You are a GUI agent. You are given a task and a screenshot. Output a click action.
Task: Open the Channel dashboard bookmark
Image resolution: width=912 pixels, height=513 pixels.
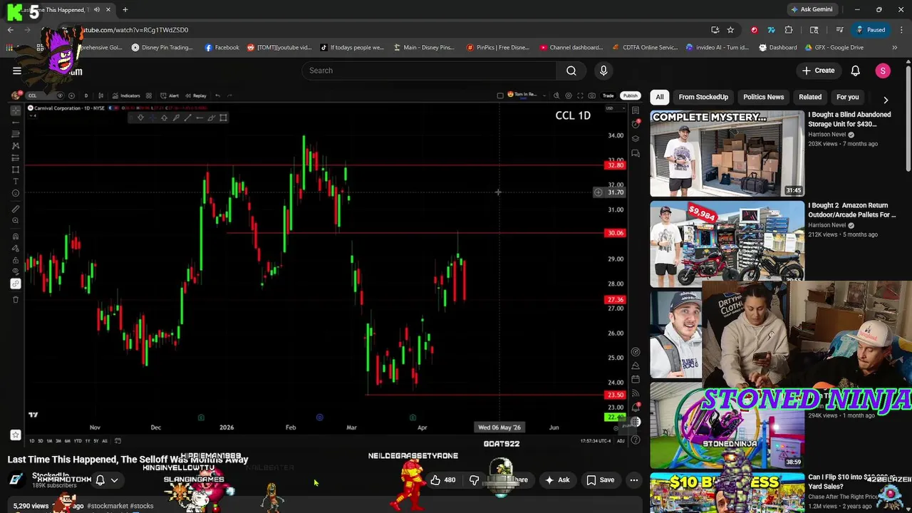(571, 48)
